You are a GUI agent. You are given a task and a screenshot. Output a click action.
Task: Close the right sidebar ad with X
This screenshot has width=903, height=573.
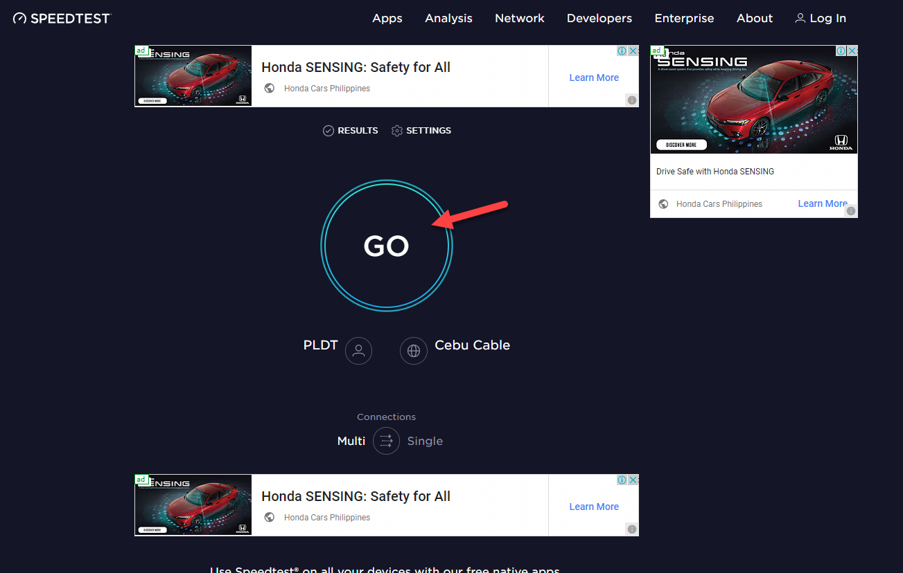(852, 51)
